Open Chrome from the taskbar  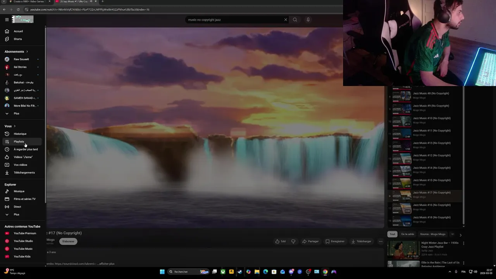point(325,272)
